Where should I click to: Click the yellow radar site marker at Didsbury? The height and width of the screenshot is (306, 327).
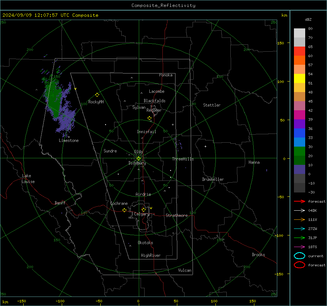coord(138,158)
